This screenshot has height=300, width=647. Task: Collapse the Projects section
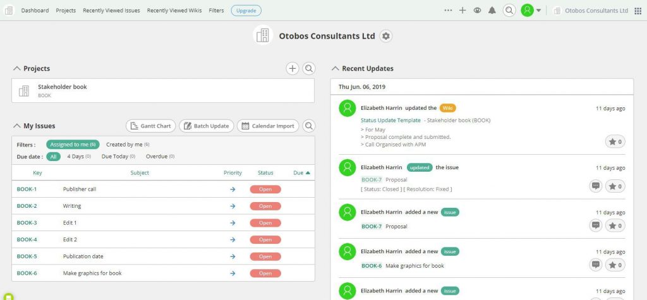click(x=17, y=68)
